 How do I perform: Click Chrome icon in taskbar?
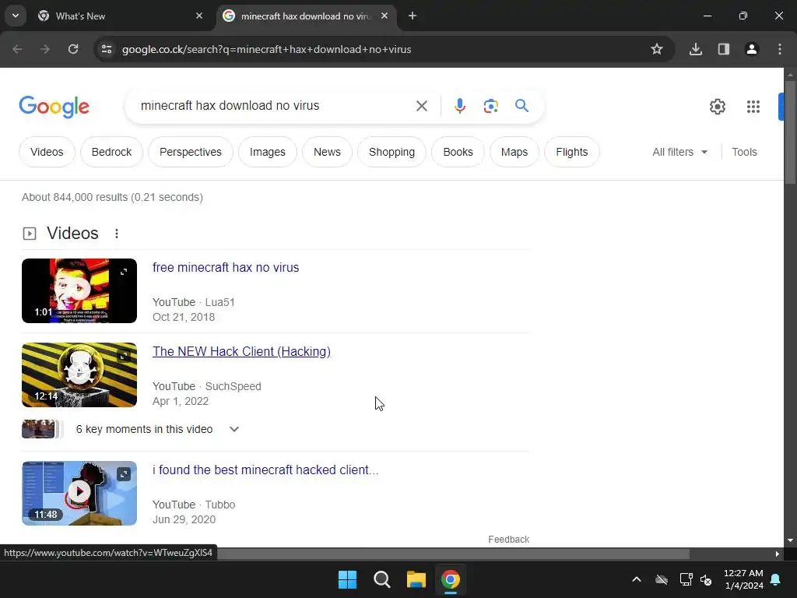tap(451, 579)
